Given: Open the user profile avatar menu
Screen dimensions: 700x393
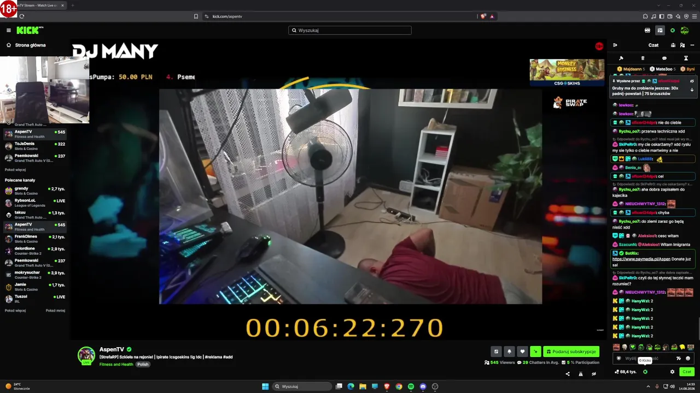Looking at the screenshot, I should coord(685,31).
